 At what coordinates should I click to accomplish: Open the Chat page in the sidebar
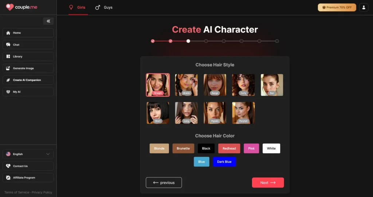[28, 45]
